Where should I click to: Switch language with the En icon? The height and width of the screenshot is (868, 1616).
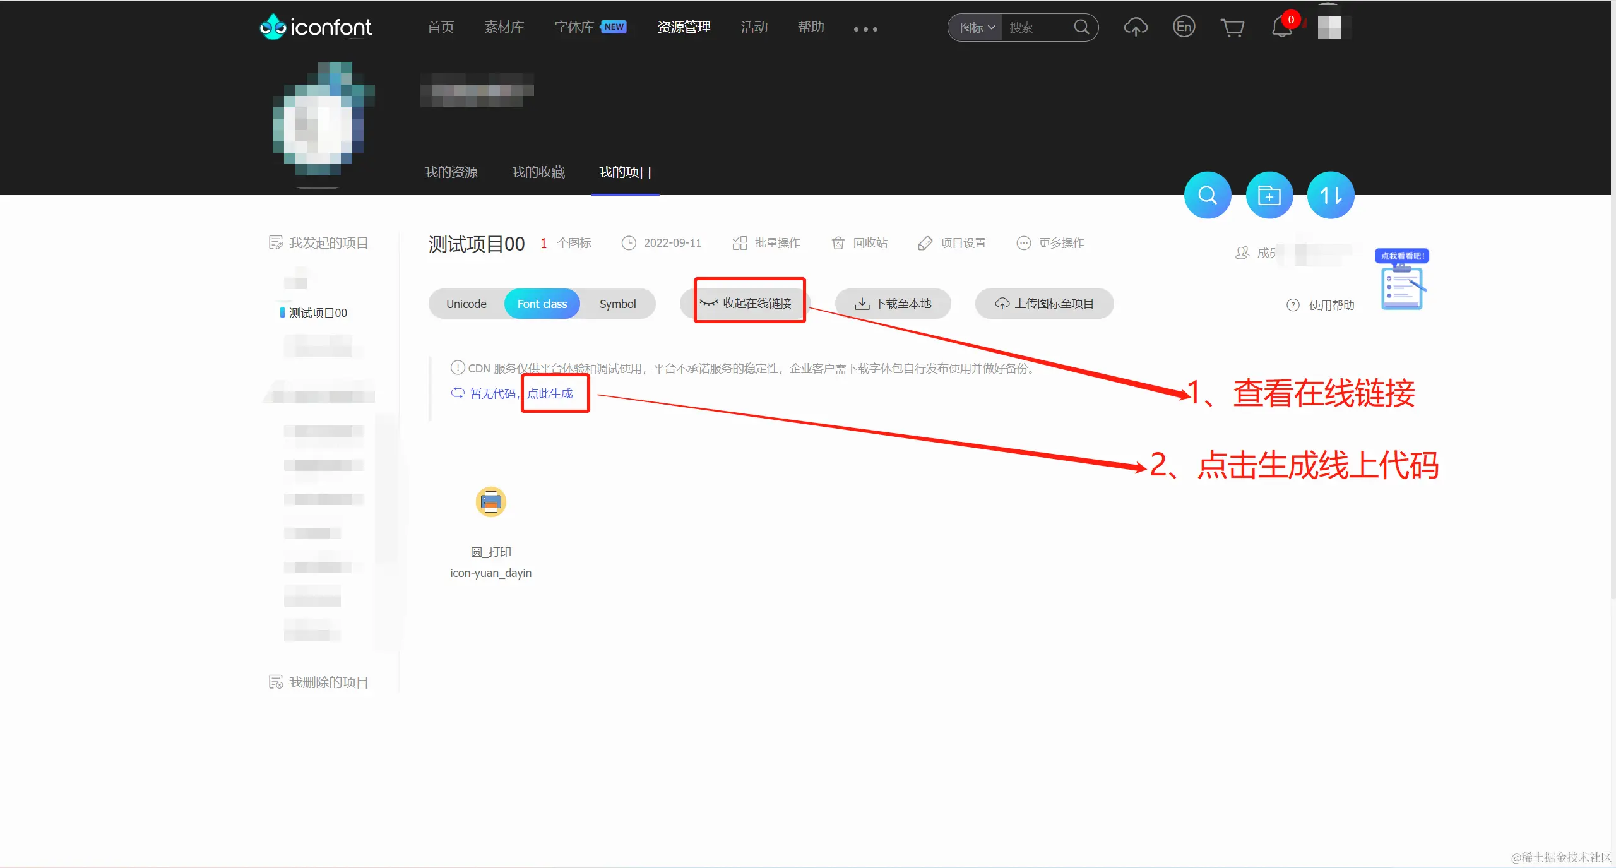coord(1184,27)
